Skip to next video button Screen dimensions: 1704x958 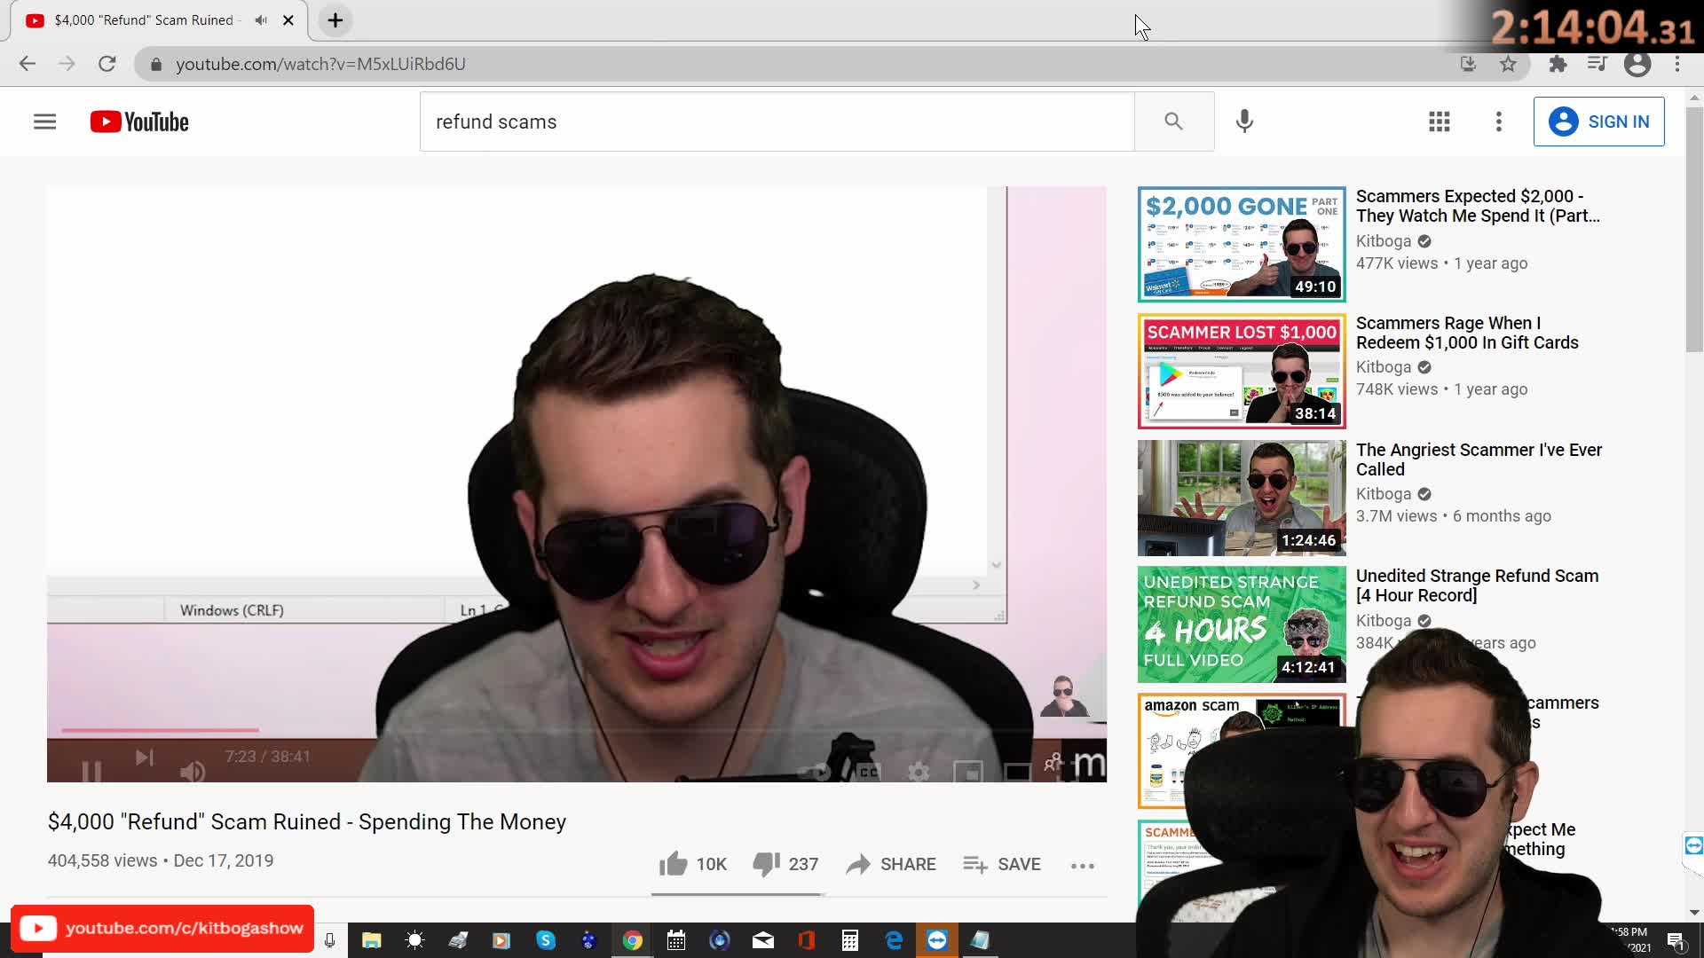tap(144, 758)
